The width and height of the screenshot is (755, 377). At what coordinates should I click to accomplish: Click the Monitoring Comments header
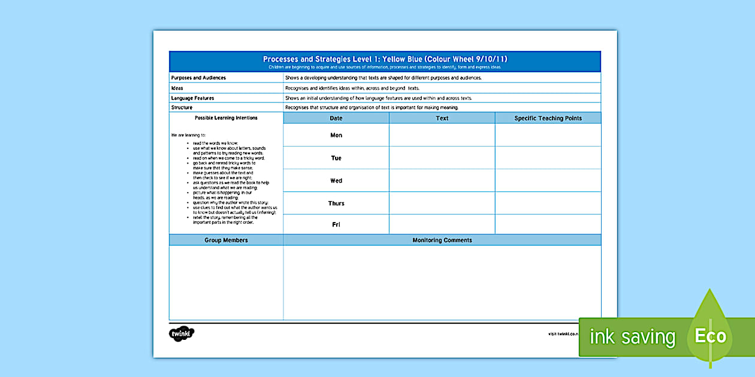click(x=442, y=240)
